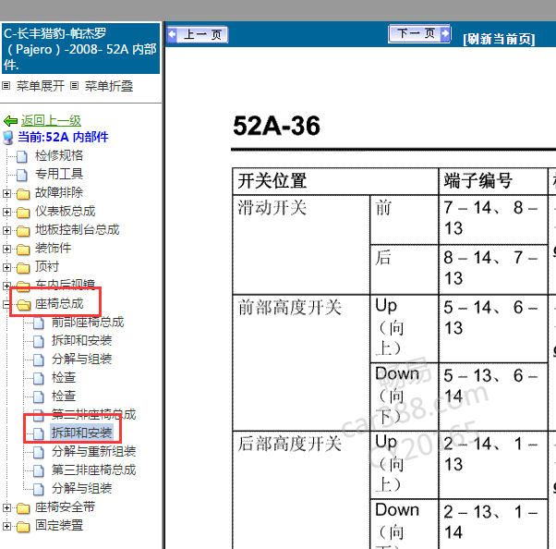The height and width of the screenshot is (549, 556).
Task: Open 分解与组装 below first 拆卸和安装
Action: point(81,360)
